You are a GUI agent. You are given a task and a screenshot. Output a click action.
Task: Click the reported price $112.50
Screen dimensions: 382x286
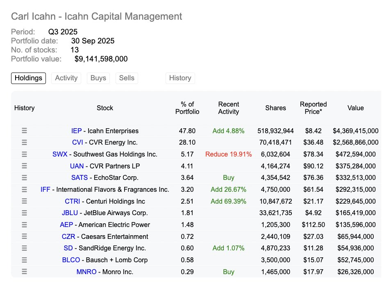(x=313, y=225)
